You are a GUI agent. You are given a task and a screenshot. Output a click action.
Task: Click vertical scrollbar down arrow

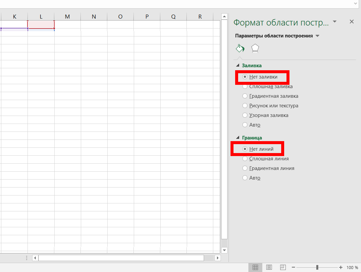224,250
